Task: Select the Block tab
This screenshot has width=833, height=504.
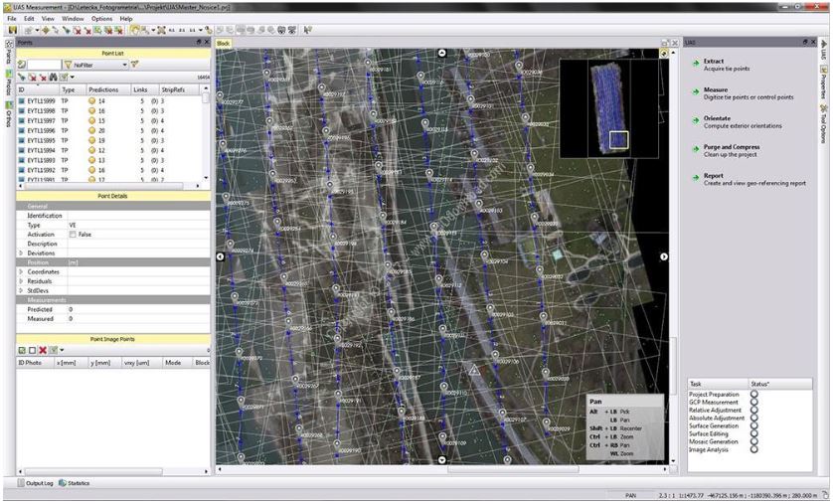Action: (223, 44)
